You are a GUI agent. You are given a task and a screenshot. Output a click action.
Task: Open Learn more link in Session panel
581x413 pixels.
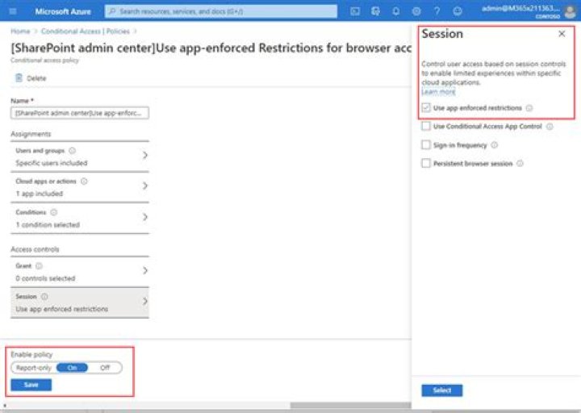coord(438,91)
